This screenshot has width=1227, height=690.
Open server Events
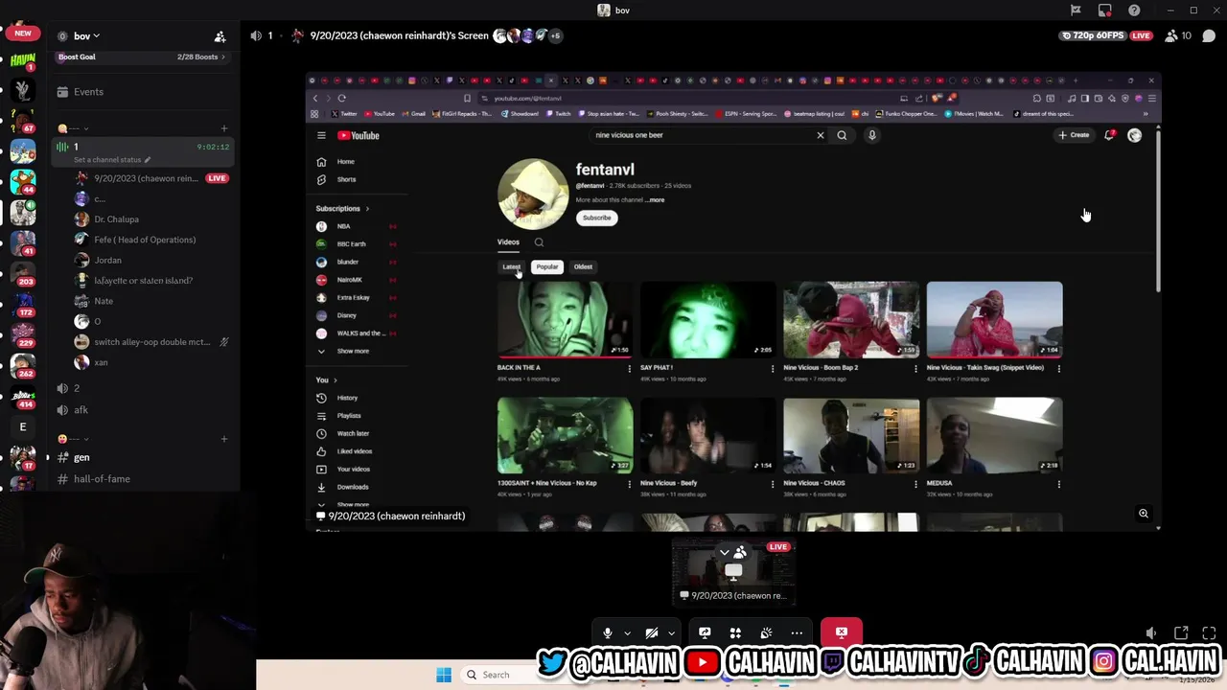pyautogui.click(x=88, y=92)
